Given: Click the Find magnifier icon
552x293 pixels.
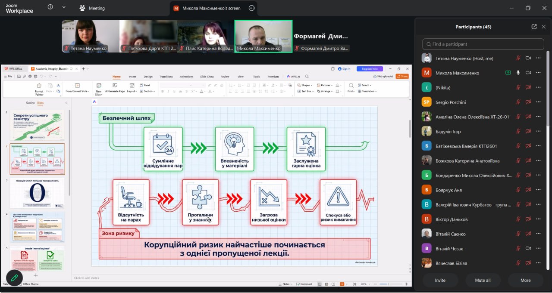Looking at the screenshot, I should coord(351,86).
